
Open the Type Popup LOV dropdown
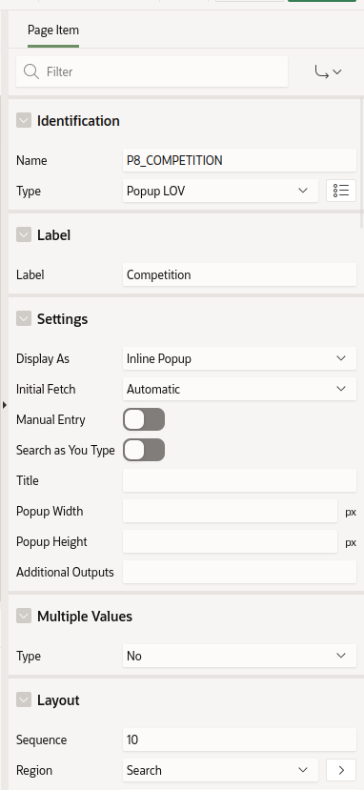(220, 191)
